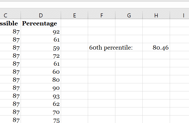This screenshot has height=123, width=189.
Task: Click the Percentage header cell
Action: tap(41, 23)
